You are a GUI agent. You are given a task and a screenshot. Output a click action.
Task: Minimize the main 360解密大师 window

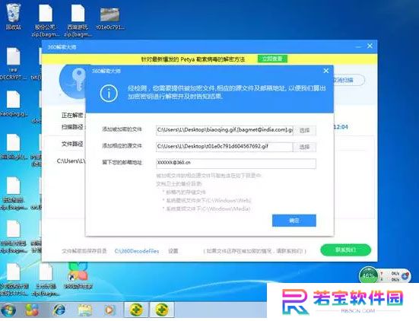358,46
